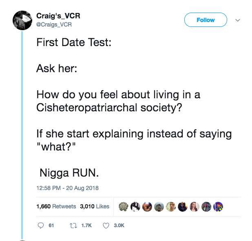This screenshot has height=241, width=252.
Task: Open the 12:58 PM - 20 Aug 2018 timestamp
Action: coord(67,188)
